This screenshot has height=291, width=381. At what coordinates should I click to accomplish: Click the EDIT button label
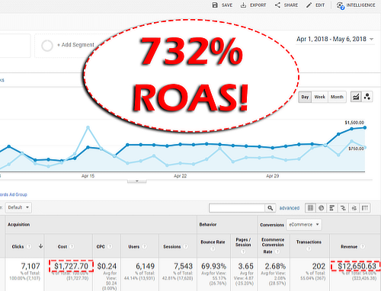tap(320, 5)
